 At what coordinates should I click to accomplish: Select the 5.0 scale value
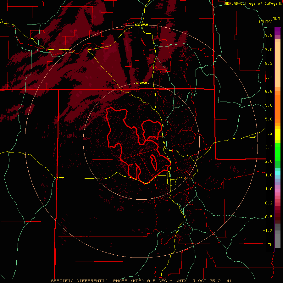click(269, 119)
